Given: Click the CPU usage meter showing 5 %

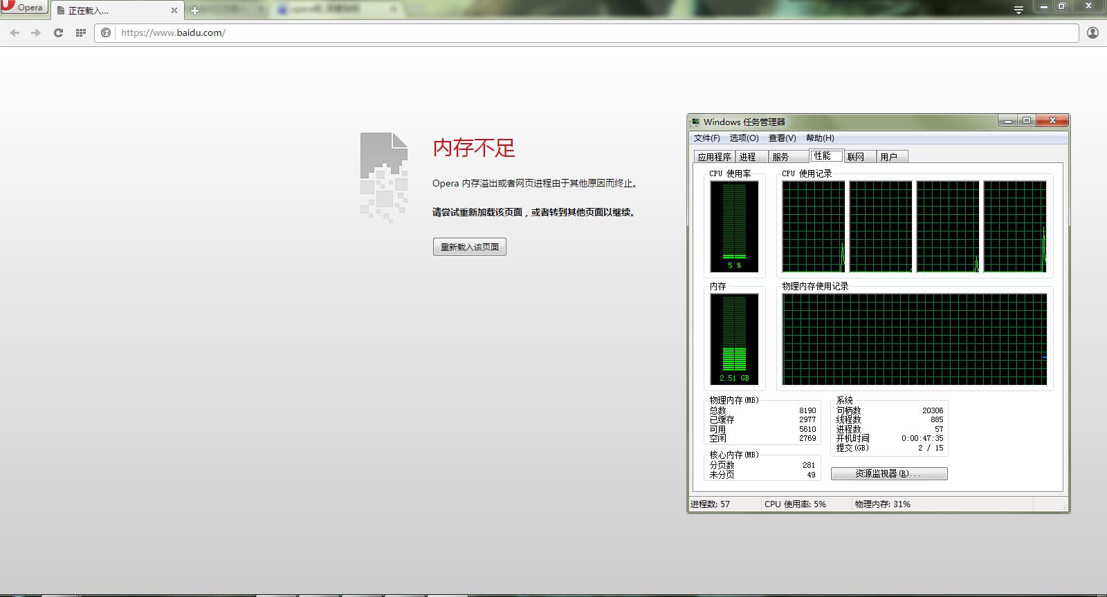Looking at the screenshot, I should click(734, 227).
